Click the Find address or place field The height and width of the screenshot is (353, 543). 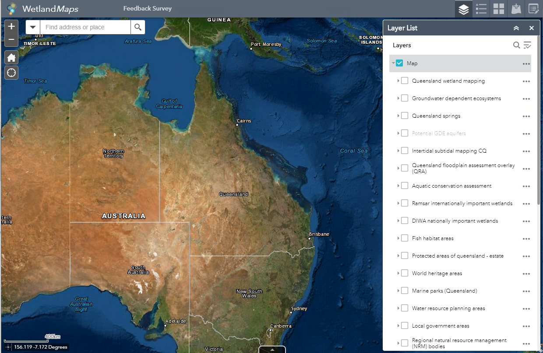tap(85, 27)
